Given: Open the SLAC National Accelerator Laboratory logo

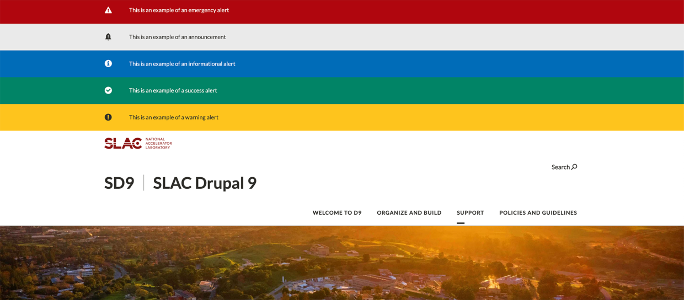Looking at the screenshot, I should pos(138,143).
